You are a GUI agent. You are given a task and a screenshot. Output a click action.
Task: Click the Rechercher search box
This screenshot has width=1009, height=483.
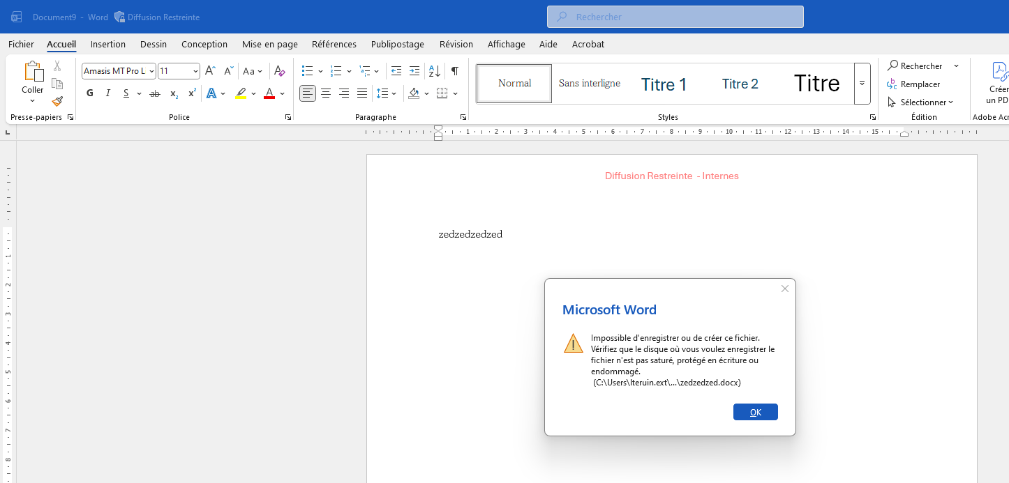pyautogui.click(x=675, y=17)
